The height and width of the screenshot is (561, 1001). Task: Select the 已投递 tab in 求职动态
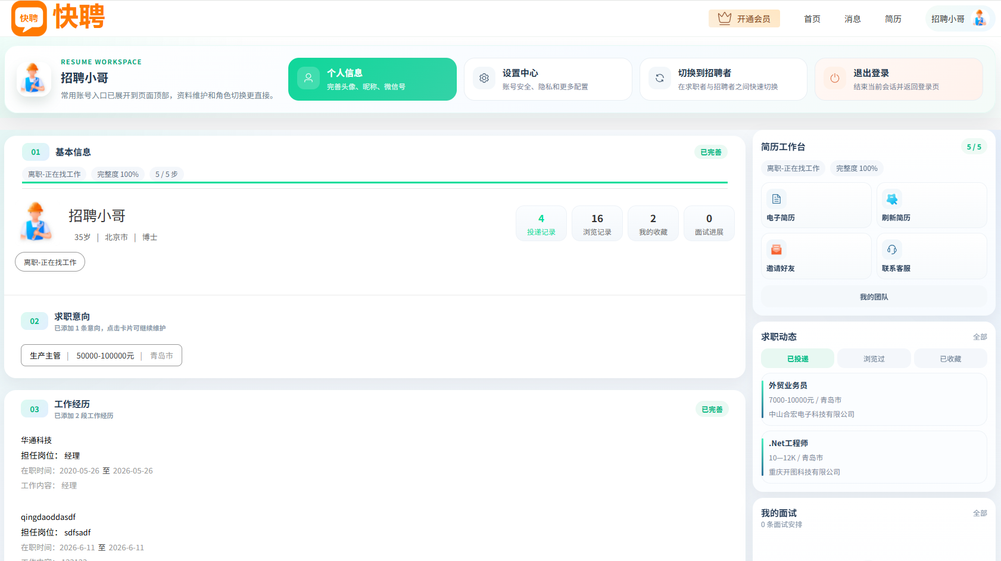coord(798,359)
